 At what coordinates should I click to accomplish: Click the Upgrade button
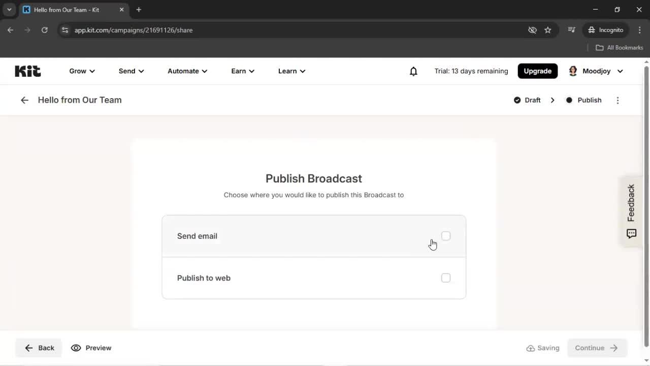point(537,71)
